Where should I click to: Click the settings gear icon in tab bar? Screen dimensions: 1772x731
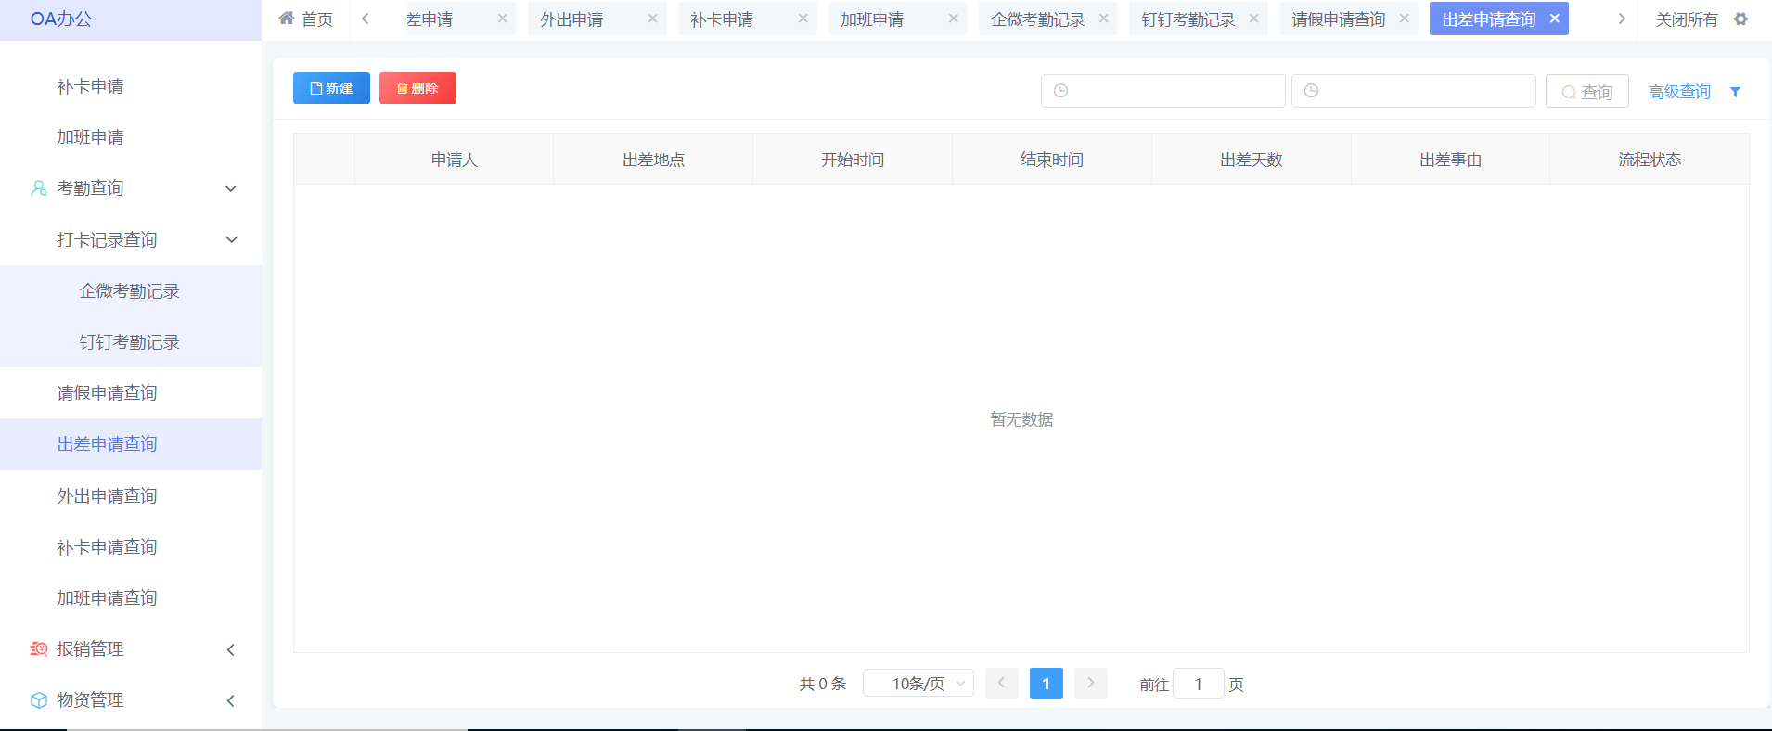[x=1740, y=19]
